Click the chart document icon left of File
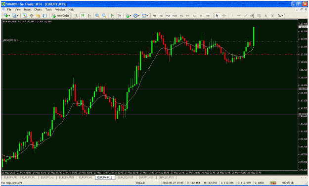309x186 pixels. pos(4,9)
